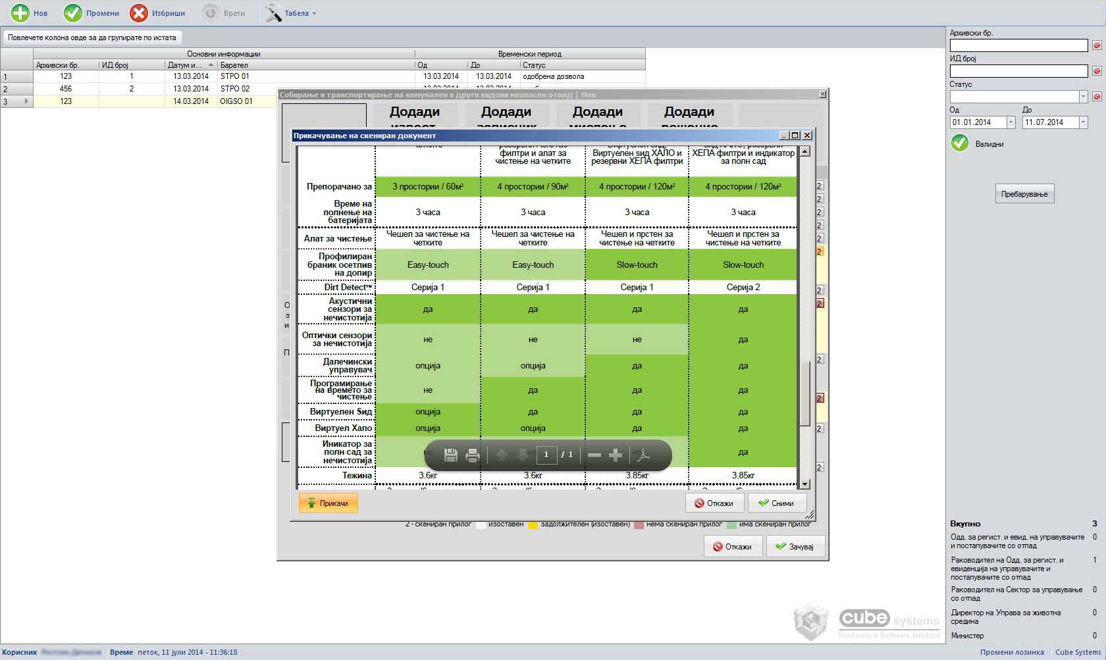The image size is (1106, 660).
Task: Click the Пребарување search button
Action: [x=1024, y=194]
